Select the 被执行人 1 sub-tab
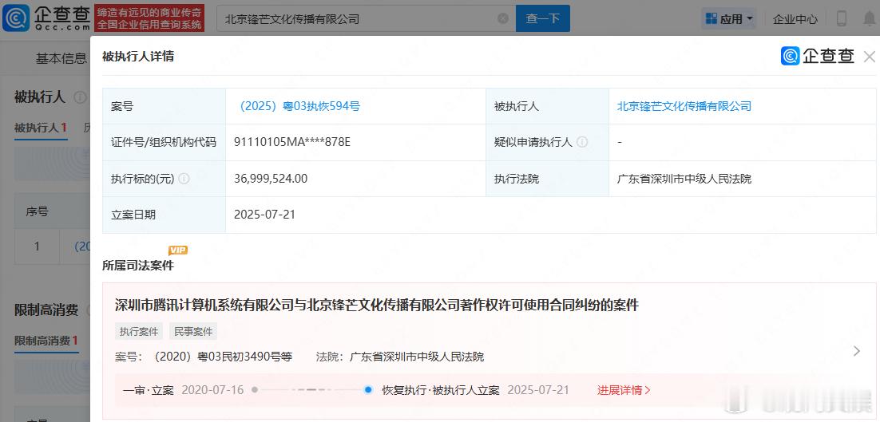This screenshot has width=880, height=422. pyautogui.click(x=41, y=127)
